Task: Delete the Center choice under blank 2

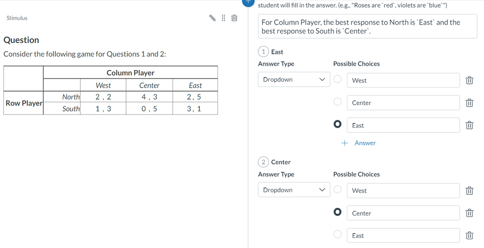Action: click(469, 213)
